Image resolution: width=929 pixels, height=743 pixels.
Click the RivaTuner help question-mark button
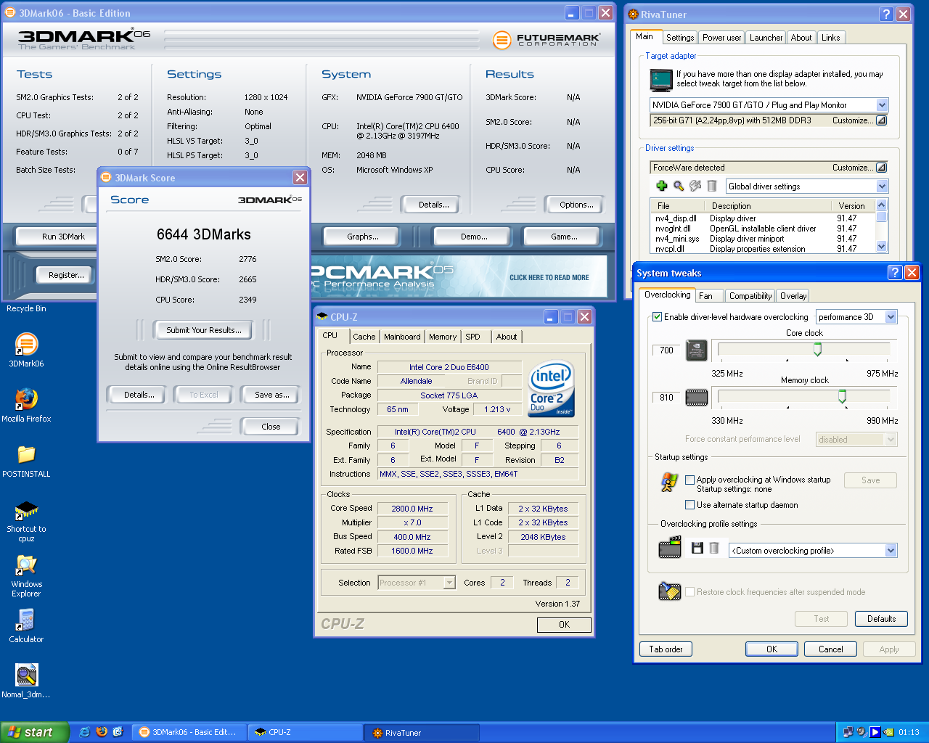coord(886,14)
